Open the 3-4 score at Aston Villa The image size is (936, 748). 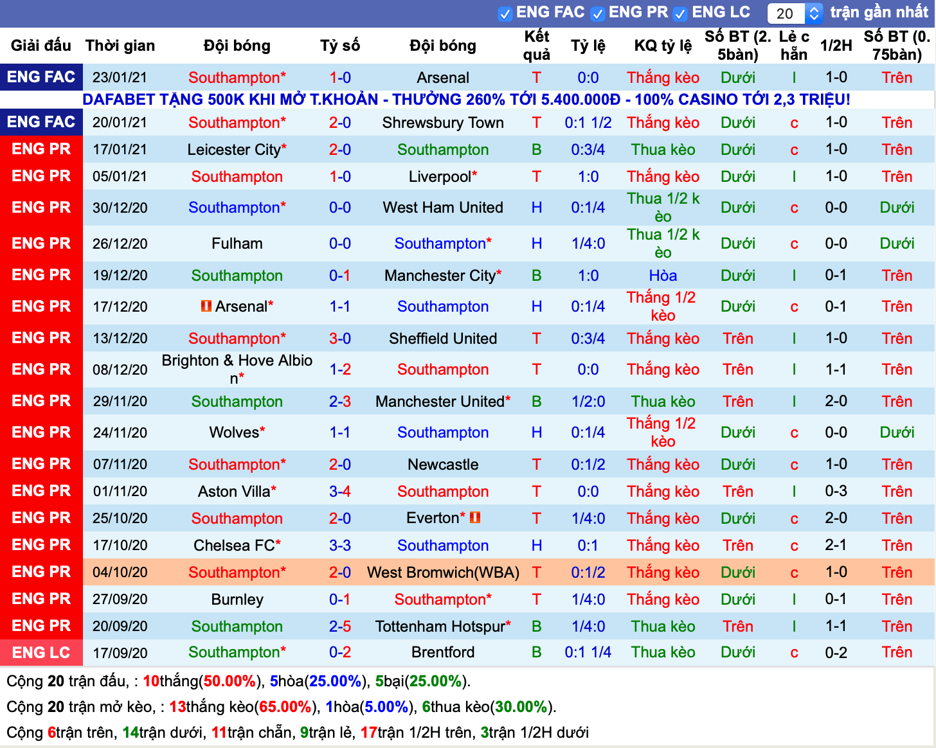(x=340, y=492)
